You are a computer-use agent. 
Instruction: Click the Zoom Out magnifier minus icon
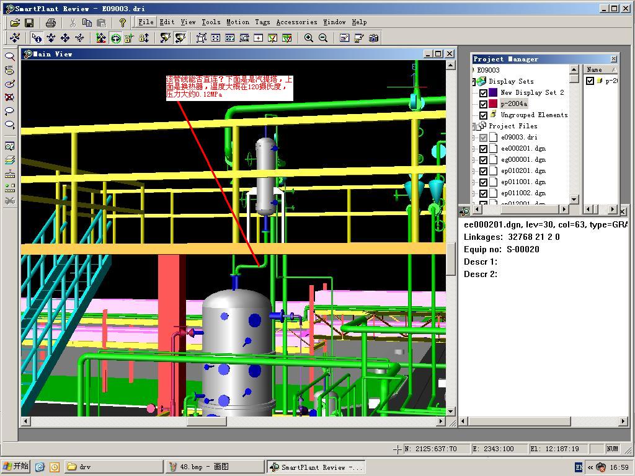tap(323, 38)
